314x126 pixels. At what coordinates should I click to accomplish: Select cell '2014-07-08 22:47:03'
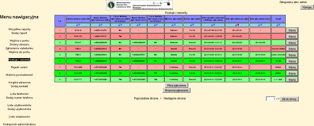point(213,30)
